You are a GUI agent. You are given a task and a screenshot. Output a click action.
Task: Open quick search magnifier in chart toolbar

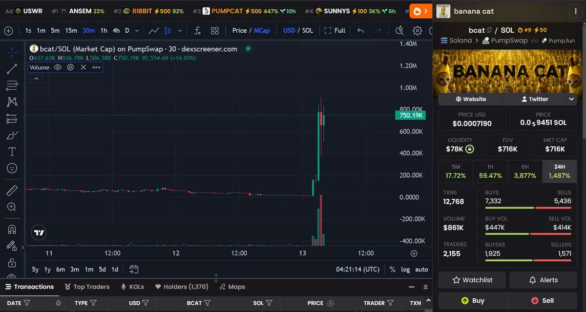coord(399,31)
